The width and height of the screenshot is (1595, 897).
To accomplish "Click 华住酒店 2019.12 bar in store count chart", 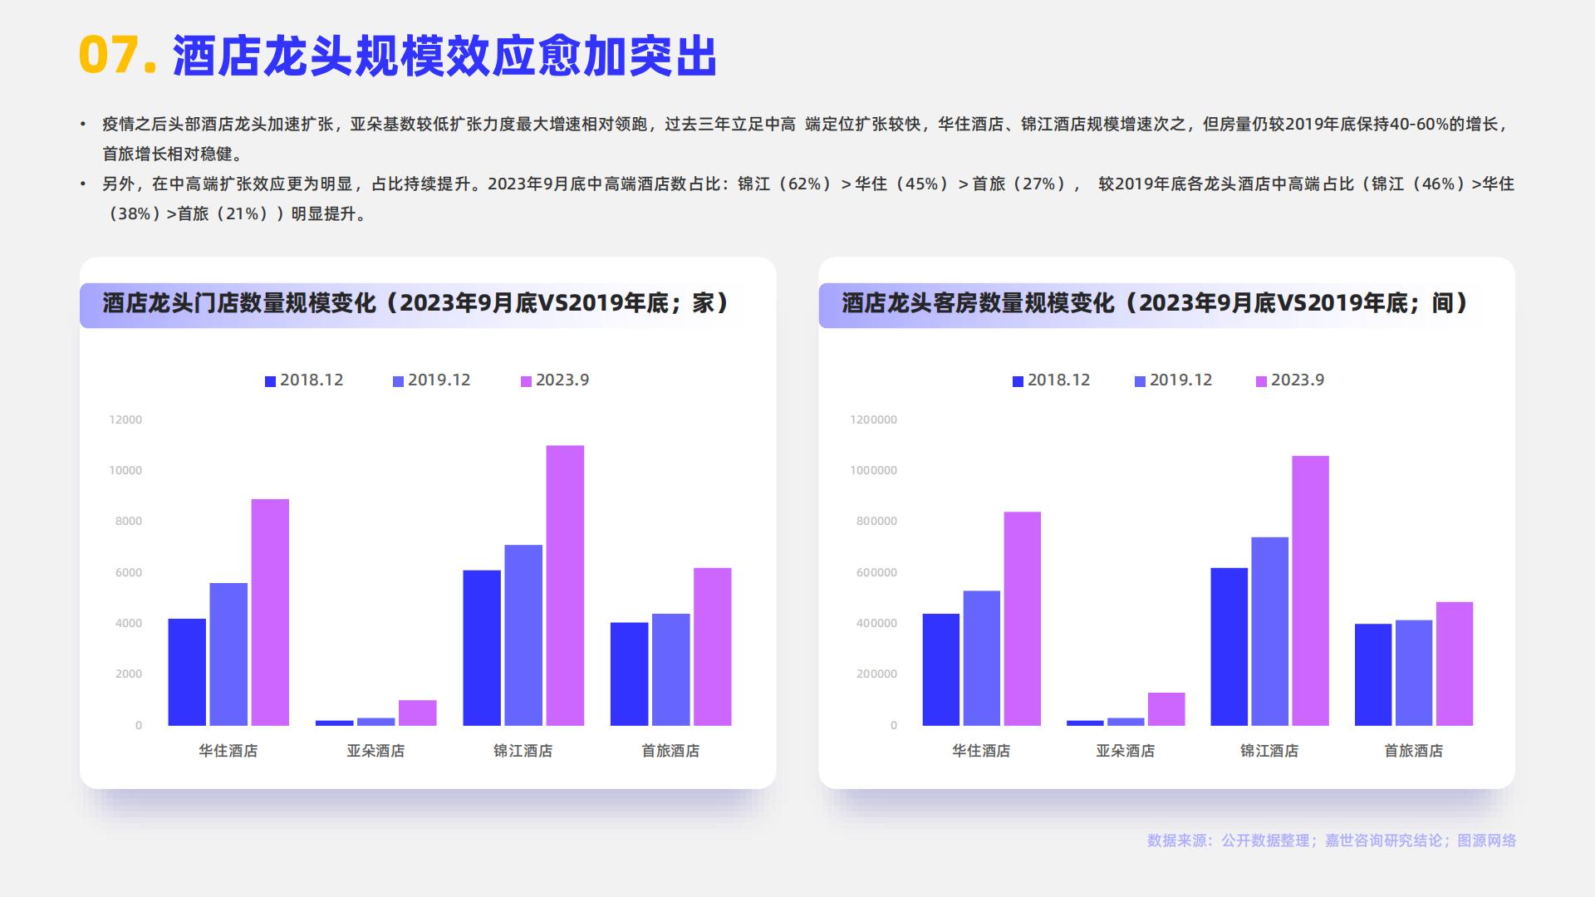I will [228, 654].
